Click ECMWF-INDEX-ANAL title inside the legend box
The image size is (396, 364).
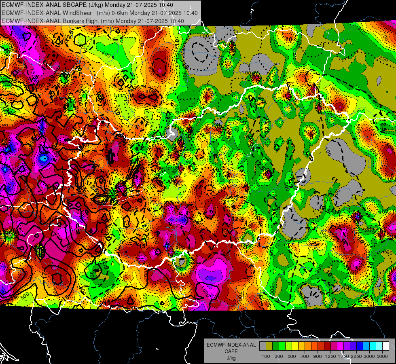click(x=231, y=345)
